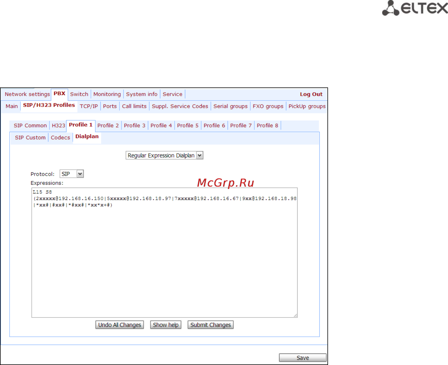Viewport: 448px width, 365px height.
Task: Select the Dialplan tab
Action: (x=87, y=137)
